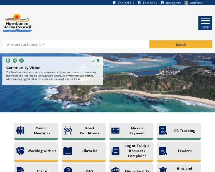Click the Make a Payment card icon
215x172 pixels.
[x=115, y=130]
